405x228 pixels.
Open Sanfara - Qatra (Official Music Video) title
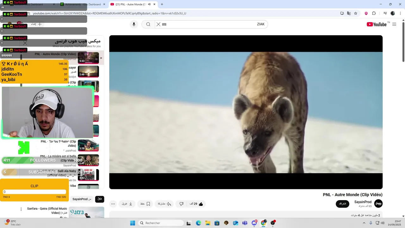click(x=47, y=211)
